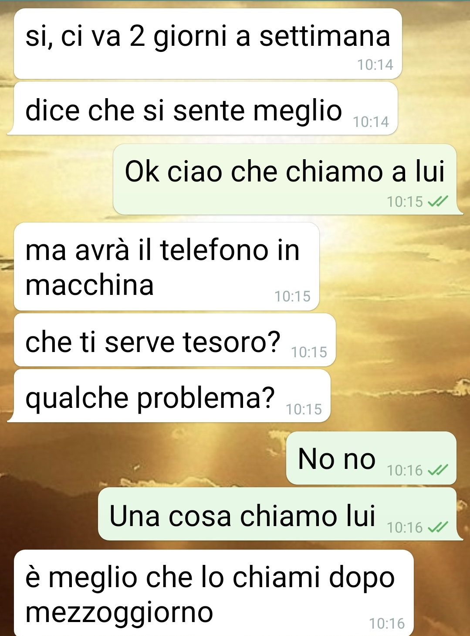Select the message 'si, ci va 2 giorni a settimana'
Image resolution: width=470 pixels, height=636 pixels.
(208, 44)
